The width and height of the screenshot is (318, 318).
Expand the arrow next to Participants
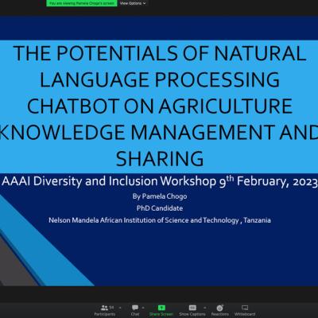pyautogui.click(x=120, y=308)
